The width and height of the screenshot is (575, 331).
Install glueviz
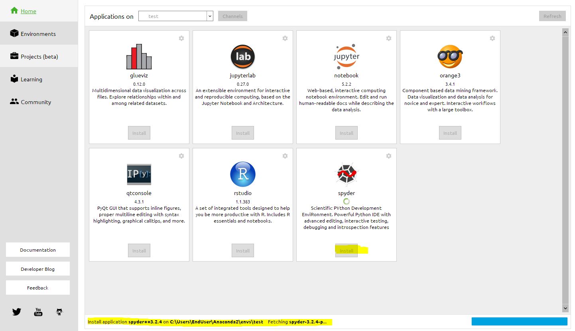point(139,133)
